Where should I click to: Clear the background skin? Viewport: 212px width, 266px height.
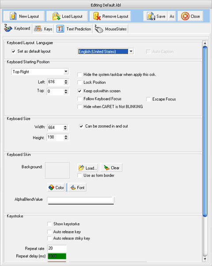coord(111,168)
